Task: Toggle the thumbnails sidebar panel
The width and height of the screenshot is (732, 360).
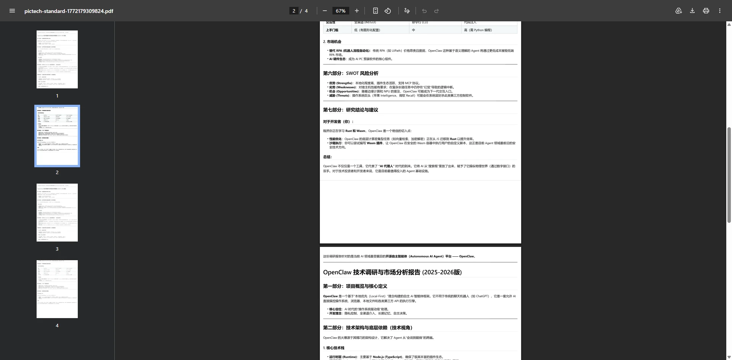Action: [x=12, y=11]
